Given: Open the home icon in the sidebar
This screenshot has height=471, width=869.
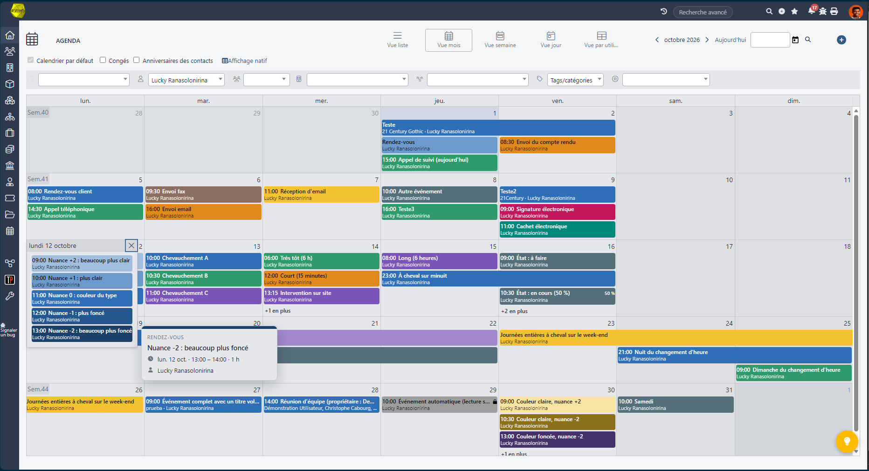Looking at the screenshot, I should tap(10, 35).
